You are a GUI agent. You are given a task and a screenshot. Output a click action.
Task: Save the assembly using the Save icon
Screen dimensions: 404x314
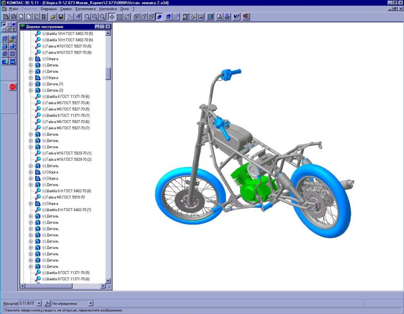point(62,17)
